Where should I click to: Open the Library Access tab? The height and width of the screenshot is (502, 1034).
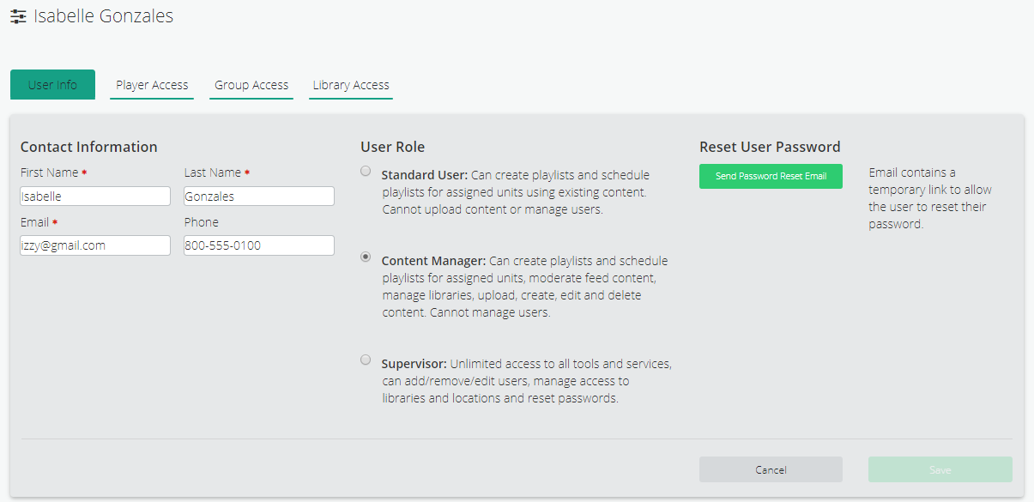pos(350,84)
